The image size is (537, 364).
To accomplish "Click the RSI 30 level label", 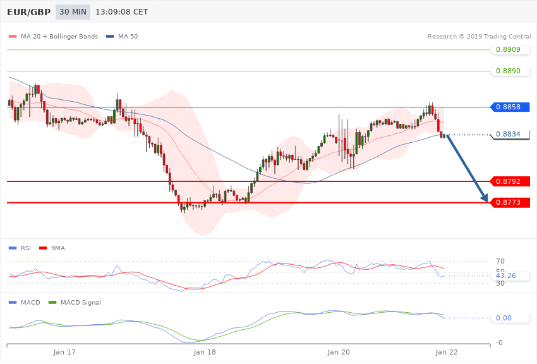I will 500,284.
